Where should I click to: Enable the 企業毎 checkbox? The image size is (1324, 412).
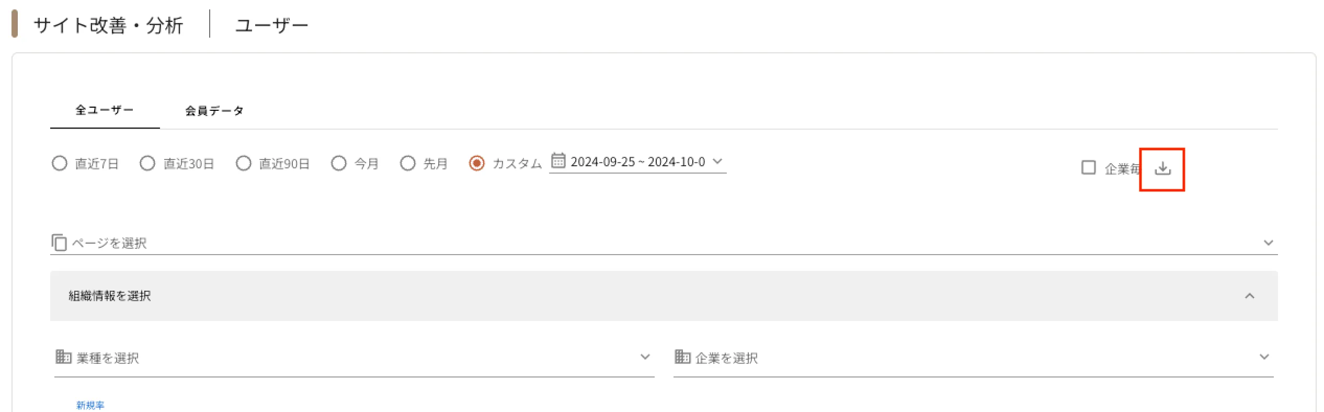(x=1089, y=168)
